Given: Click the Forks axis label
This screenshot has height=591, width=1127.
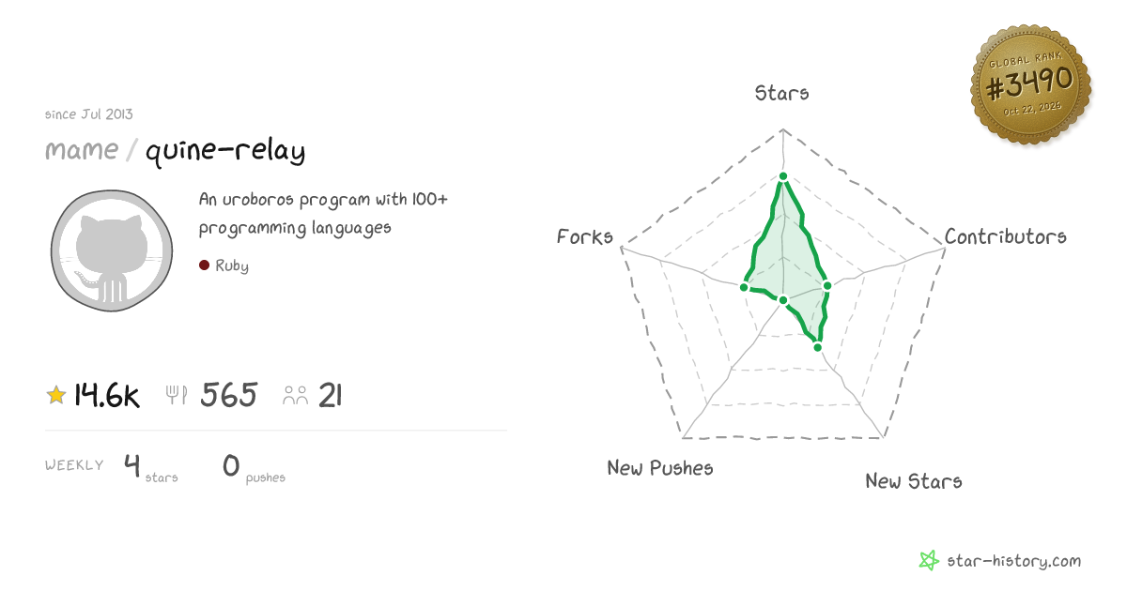Looking at the screenshot, I should coord(585,236).
